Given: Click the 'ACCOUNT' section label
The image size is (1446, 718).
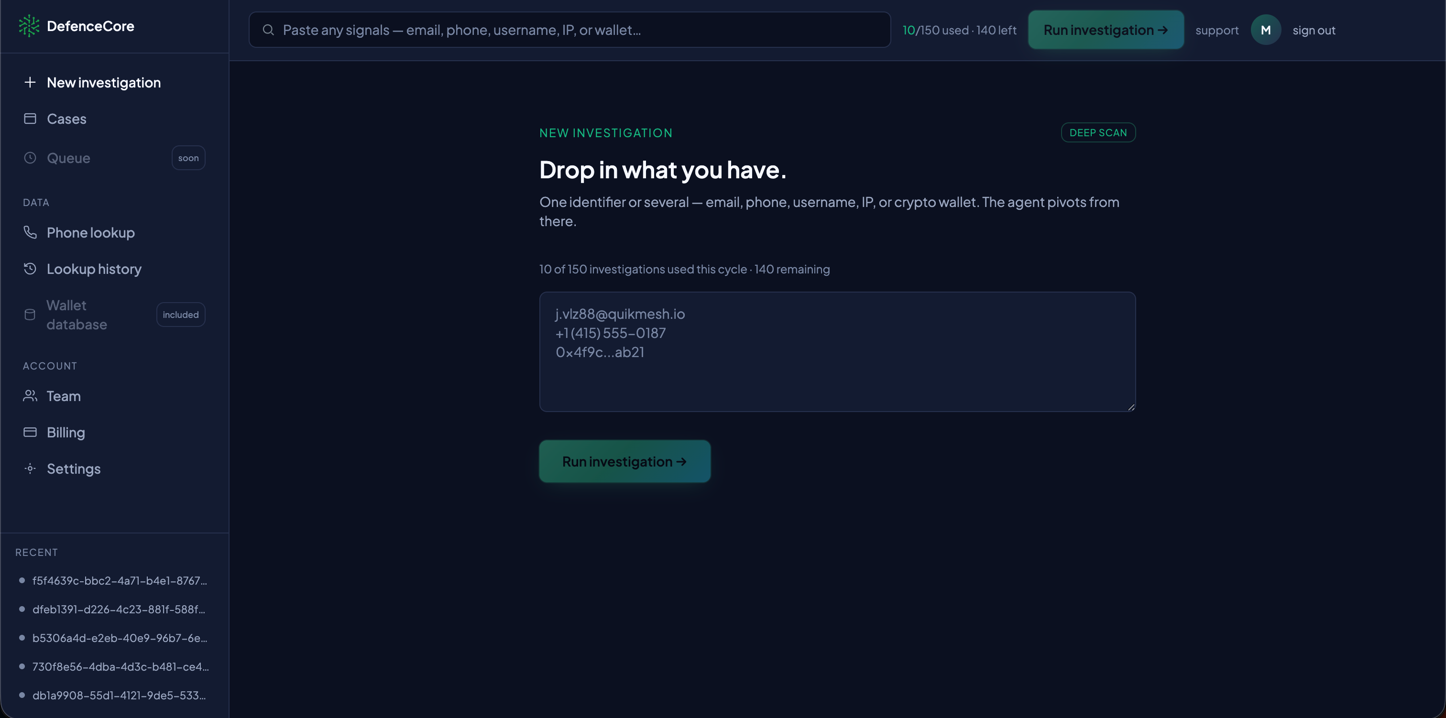Looking at the screenshot, I should tap(50, 366).
